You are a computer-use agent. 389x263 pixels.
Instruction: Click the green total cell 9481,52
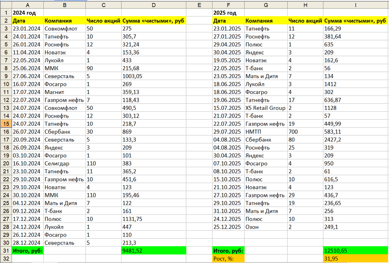[154, 251]
